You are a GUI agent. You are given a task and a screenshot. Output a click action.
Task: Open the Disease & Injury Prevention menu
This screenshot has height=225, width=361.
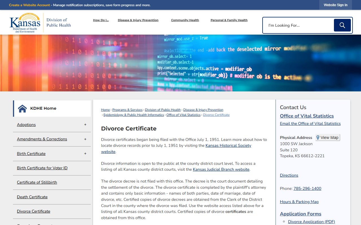click(x=138, y=20)
